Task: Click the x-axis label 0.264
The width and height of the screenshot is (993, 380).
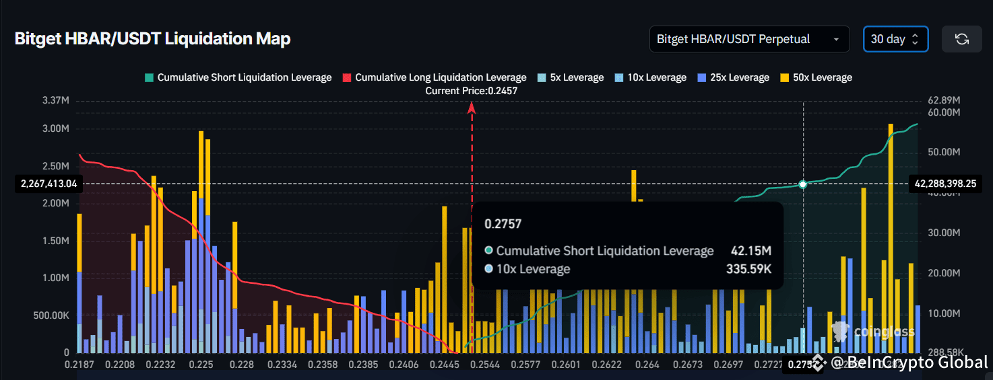Action: 647,365
